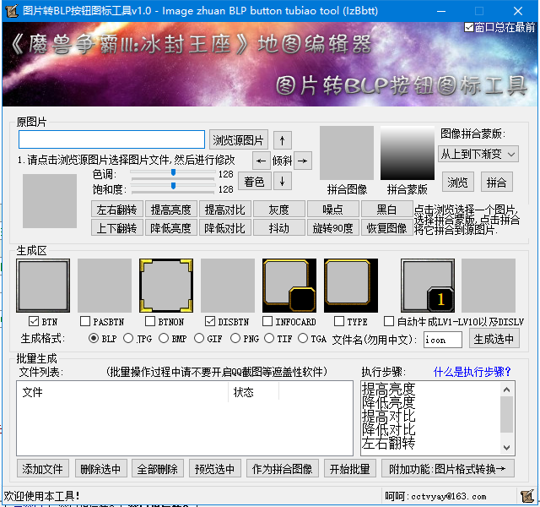Image resolution: width=540 pixels, height=507 pixels.
Task: Apply the 抖动 dither button
Action: (279, 228)
